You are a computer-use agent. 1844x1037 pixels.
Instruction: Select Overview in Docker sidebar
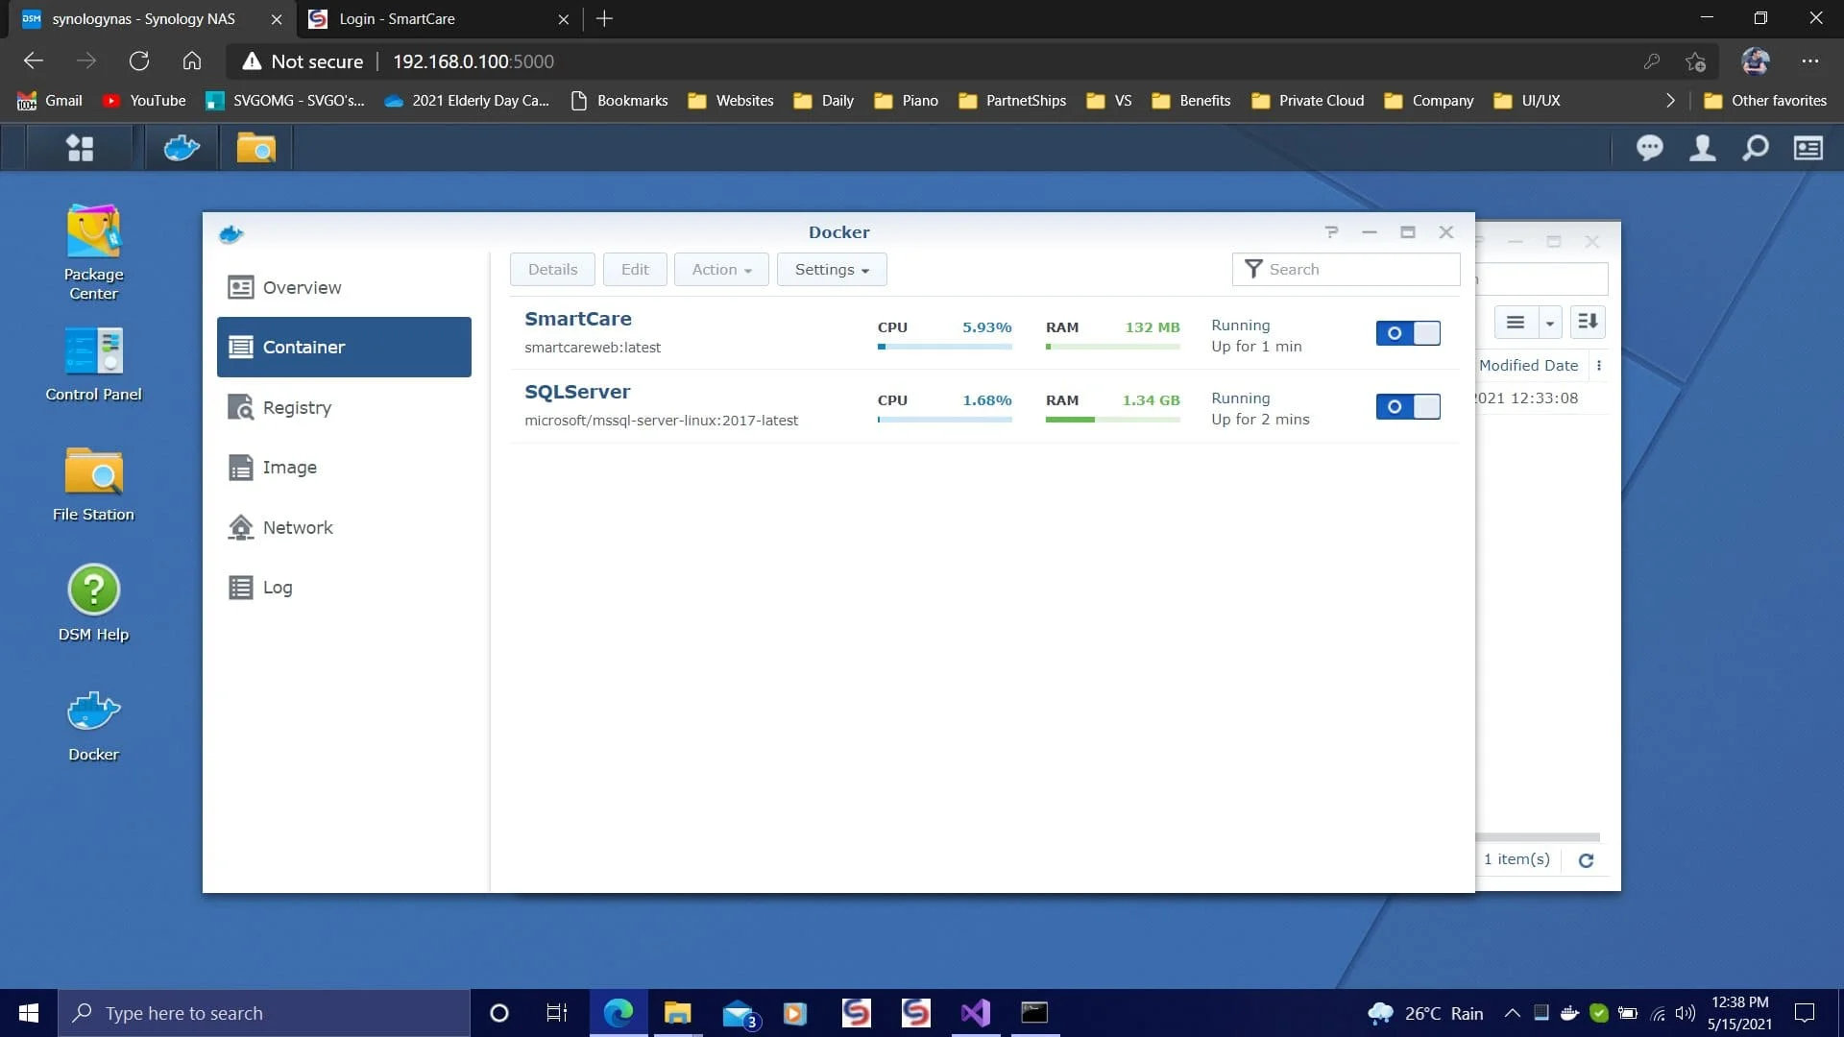[x=344, y=287]
